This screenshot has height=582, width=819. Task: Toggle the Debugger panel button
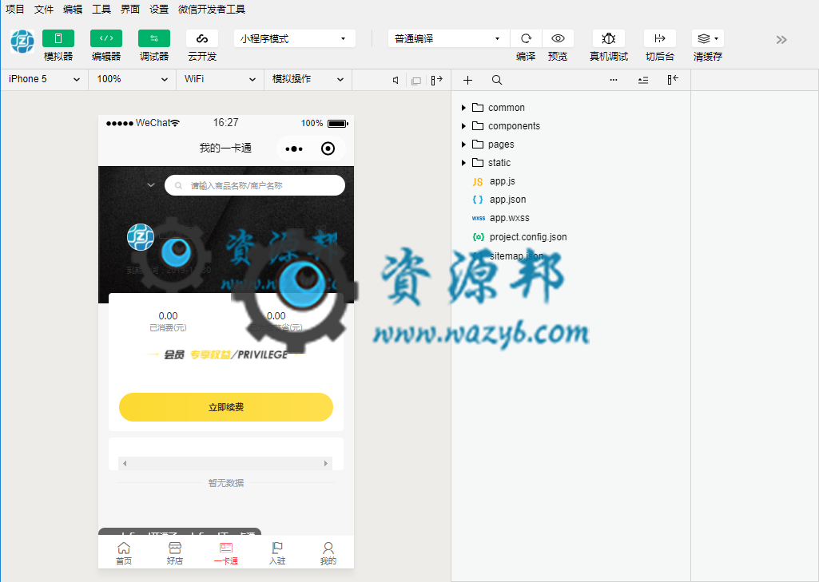154,38
